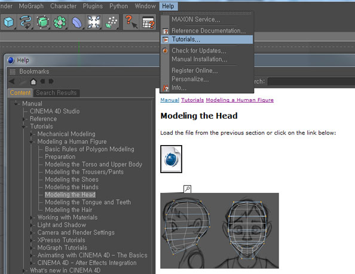
Task: Expand the Camera and Render Settings node
Action: tap(32, 233)
